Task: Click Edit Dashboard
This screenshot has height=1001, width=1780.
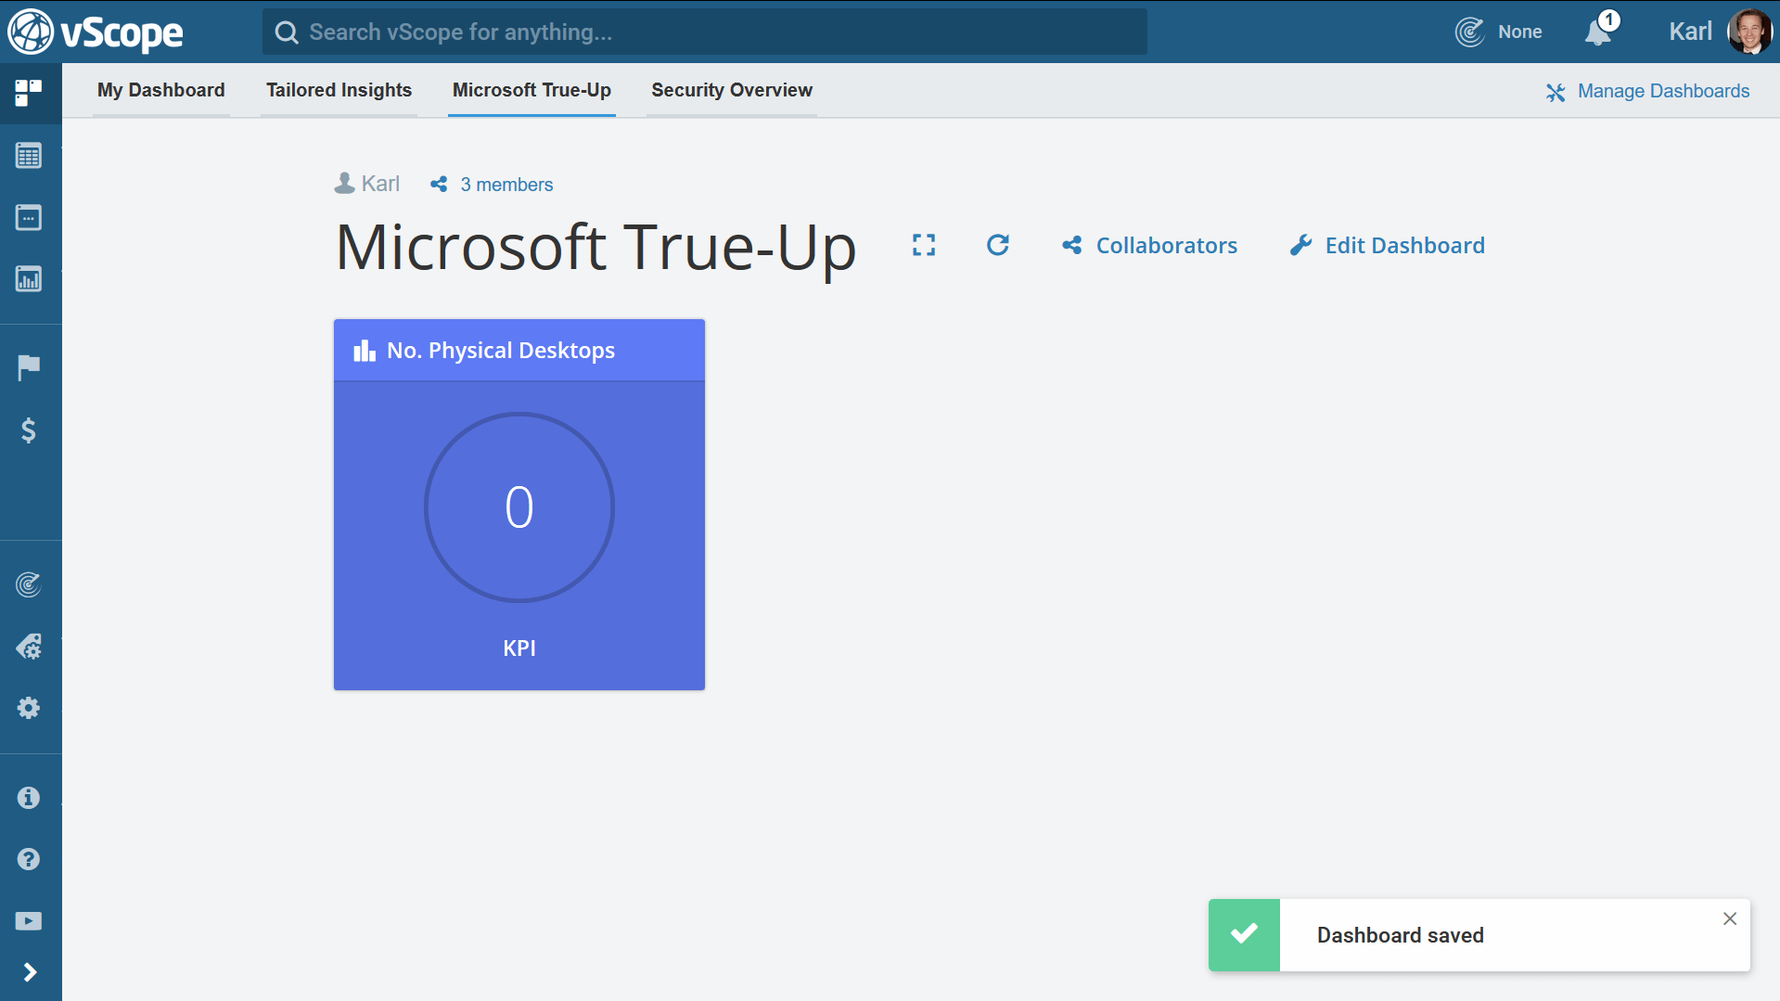Action: point(1388,246)
